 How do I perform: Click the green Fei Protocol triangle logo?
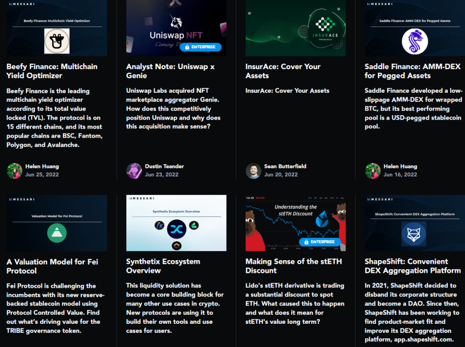[x=57, y=233]
